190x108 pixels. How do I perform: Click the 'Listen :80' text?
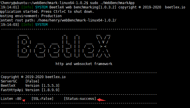[11, 99]
